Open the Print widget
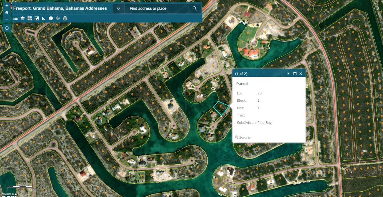Viewport: 383px width, 197px height. coord(65,18)
